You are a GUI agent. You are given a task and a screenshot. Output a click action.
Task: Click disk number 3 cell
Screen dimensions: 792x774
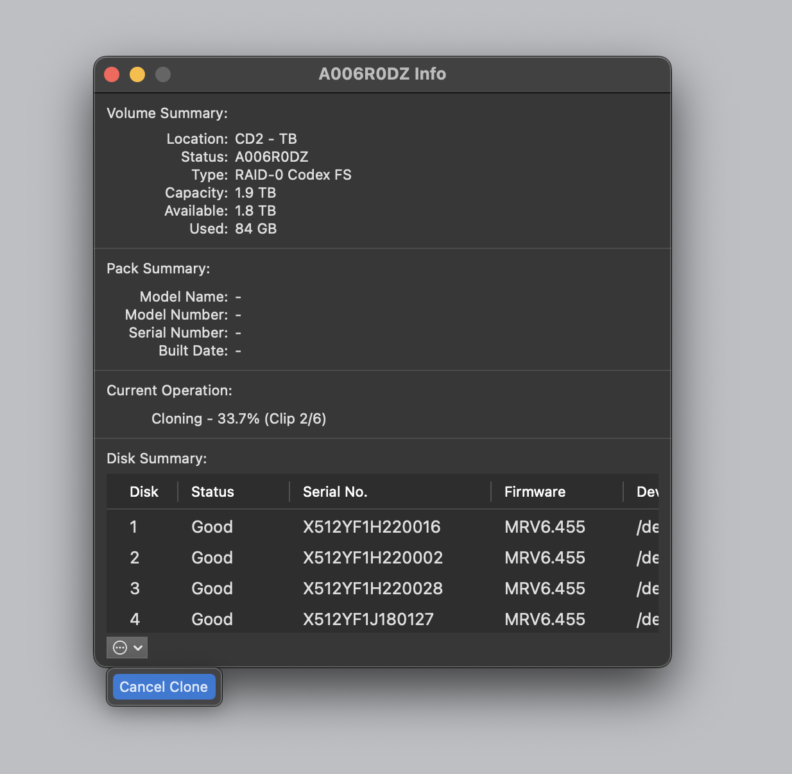(135, 589)
